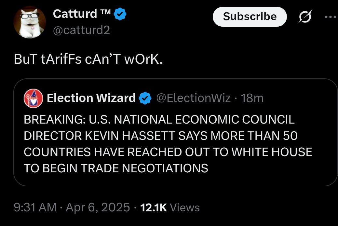Screen dimensions: 338x226
Task: Click the Catturd ™ display name
Action: 75,14
